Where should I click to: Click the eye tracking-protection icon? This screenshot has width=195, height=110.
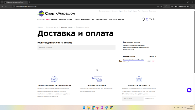click(x=158, y=6)
